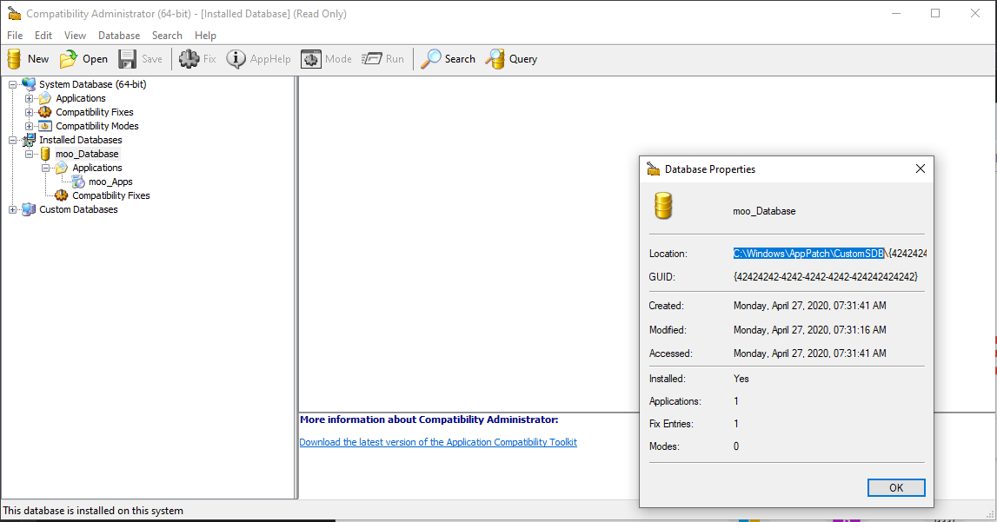
Task: Expand the Custom Databases tree node
Action: pyautogui.click(x=12, y=209)
